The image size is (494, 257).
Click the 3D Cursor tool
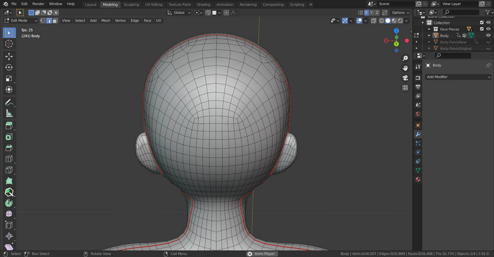tap(9, 44)
